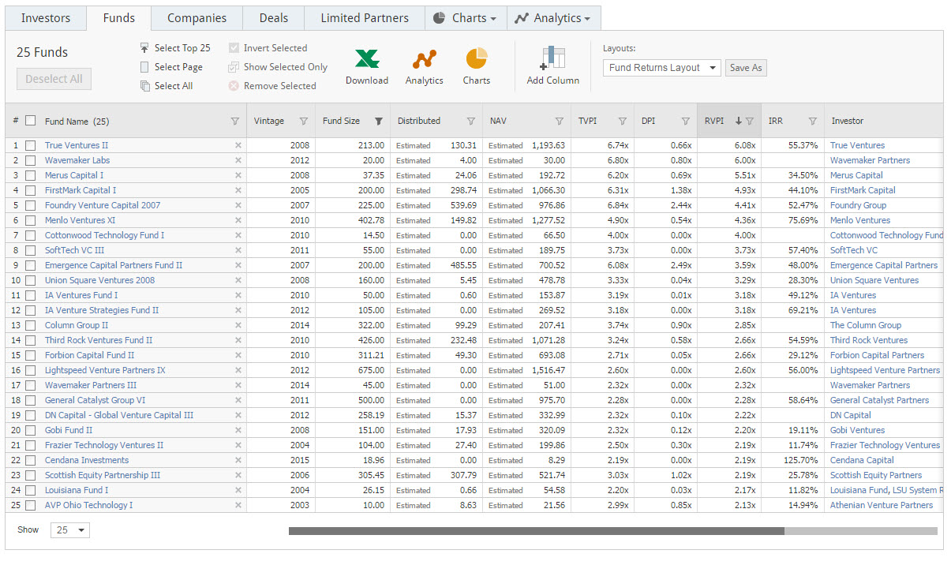Open the Fund Name column filter
The height and width of the screenshot is (565, 951).
234,122
